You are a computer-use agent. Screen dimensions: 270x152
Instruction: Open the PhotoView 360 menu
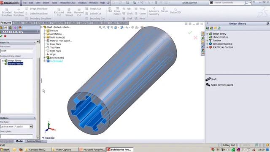[x=67, y=3]
